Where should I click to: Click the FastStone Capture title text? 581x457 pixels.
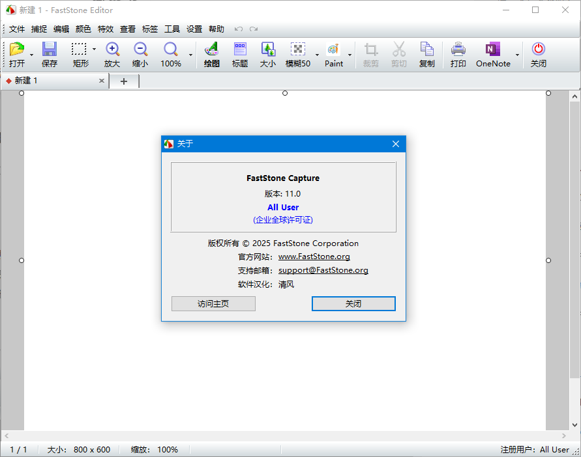click(x=283, y=178)
